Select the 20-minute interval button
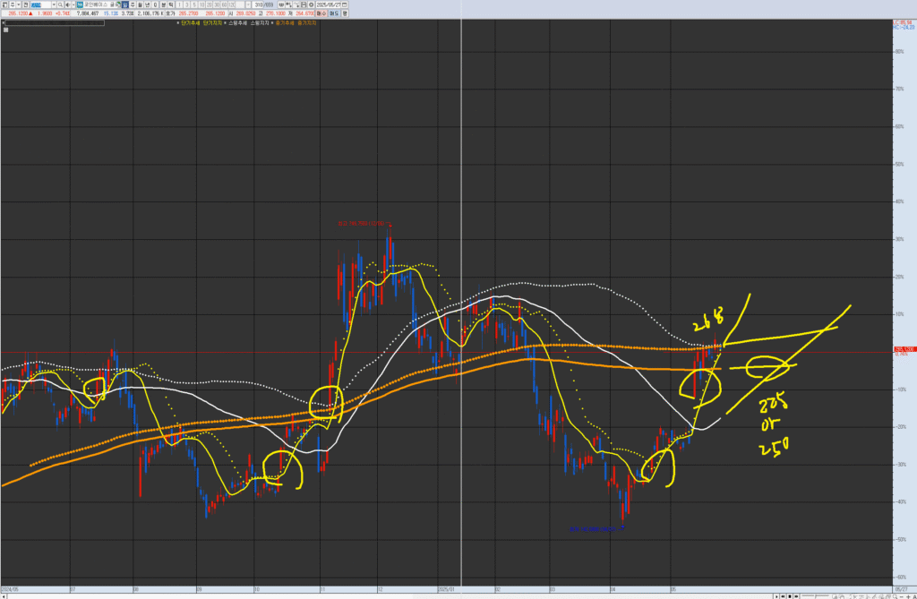 pos(210,4)
